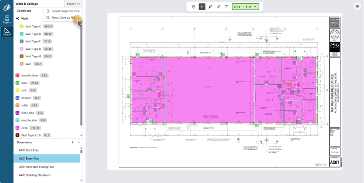Viewport: 364px width, 183px height.
Task: Open A101 Roof Plan document
Action: coord(47,150)
